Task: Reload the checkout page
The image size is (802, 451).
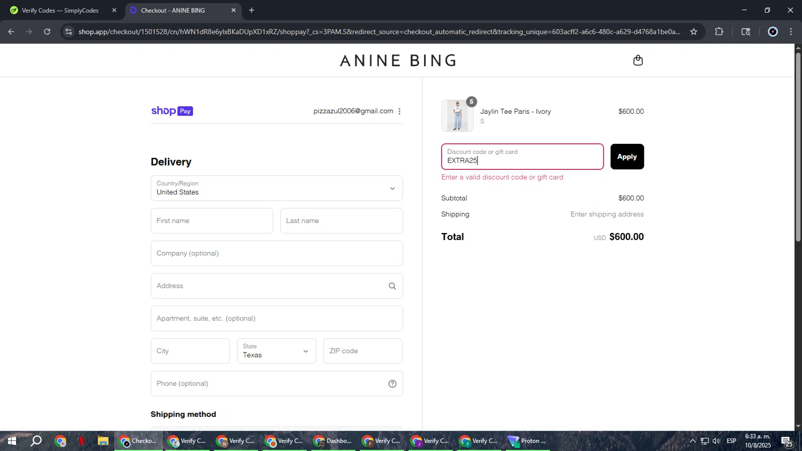Action: point(47,32)
